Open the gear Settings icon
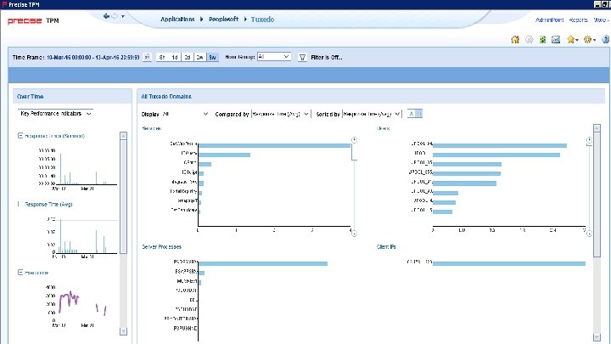 [589, 39]
